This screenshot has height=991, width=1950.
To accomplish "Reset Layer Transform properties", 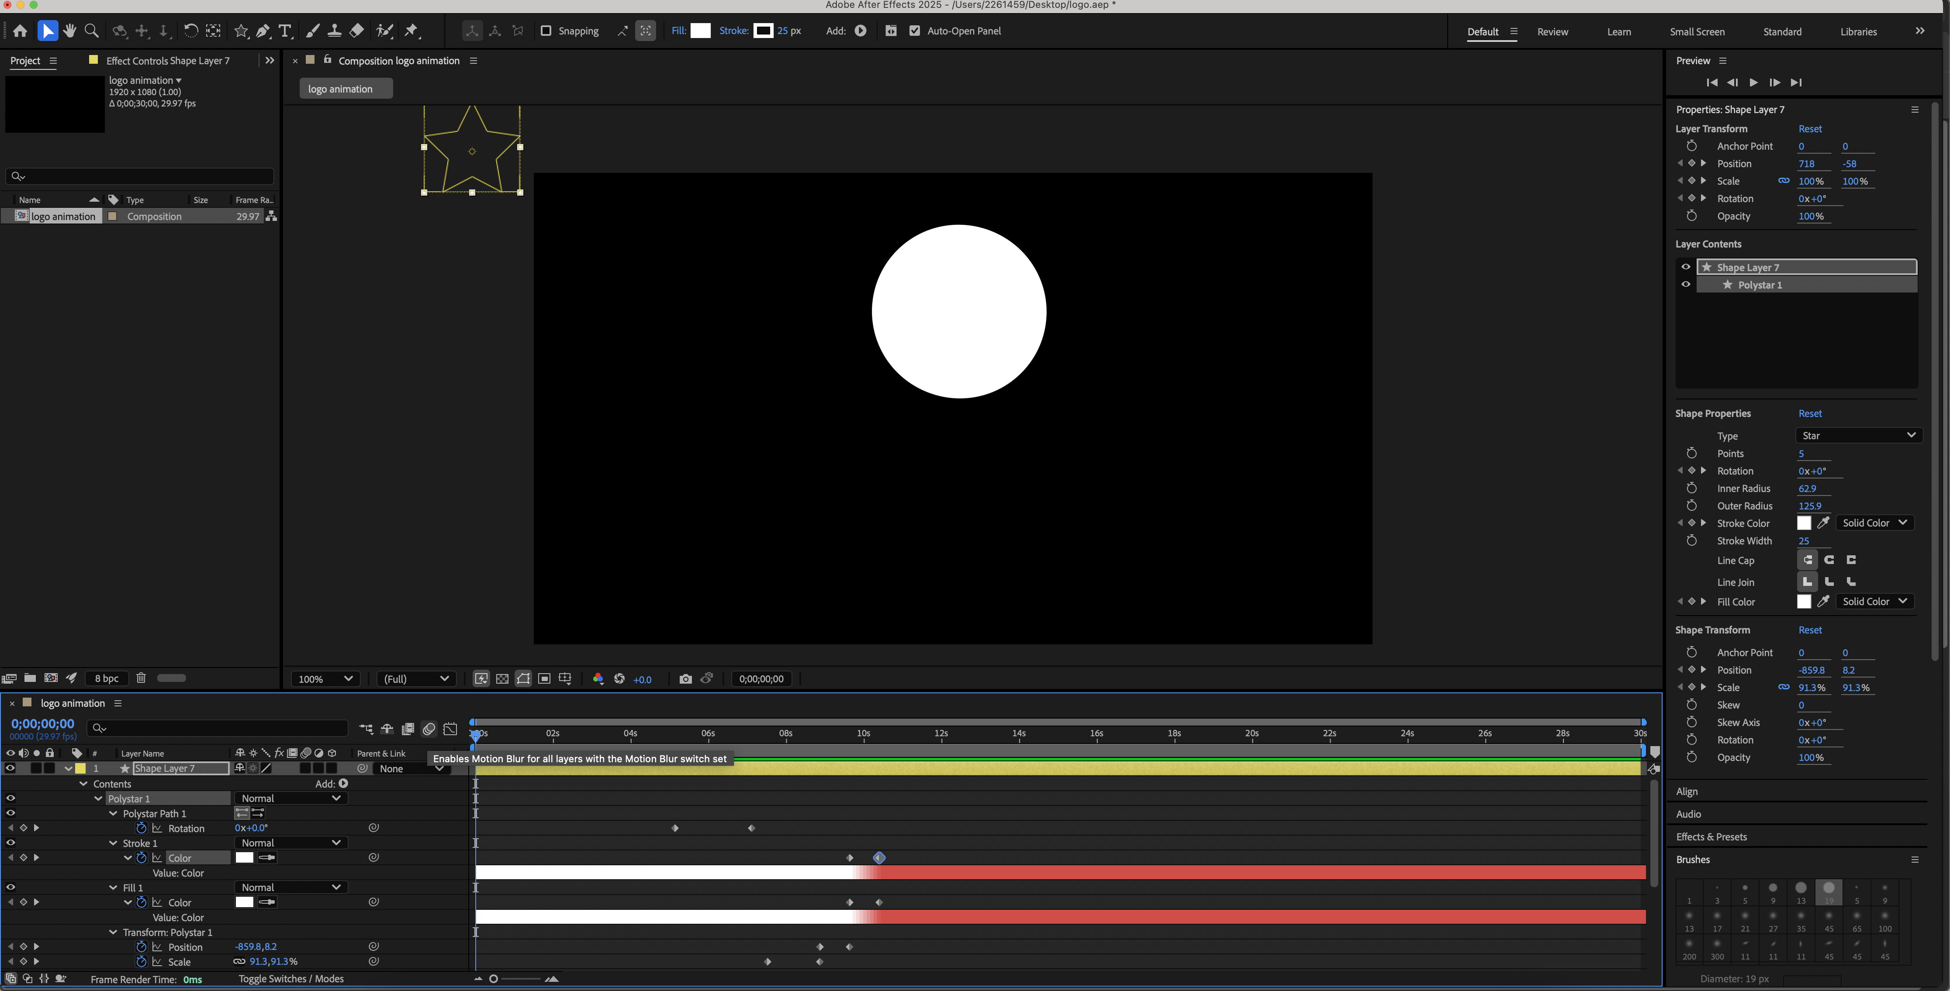I will 1810,129.
